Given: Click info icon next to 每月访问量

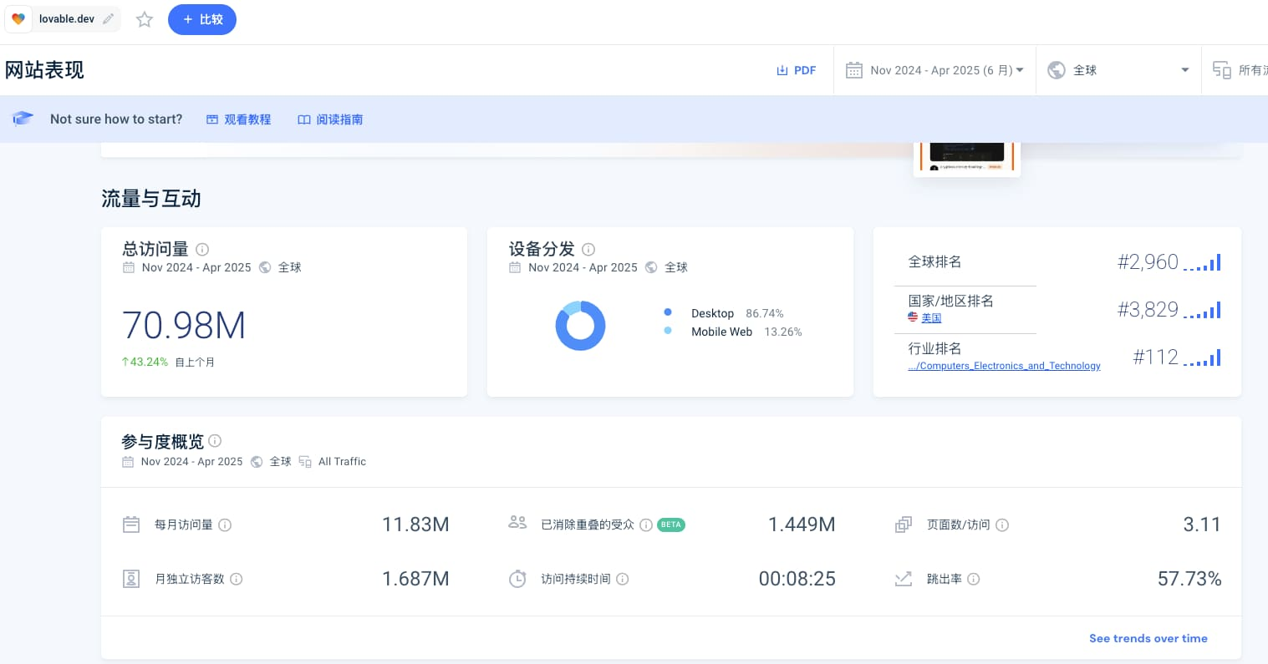Looking at the screenshot, I should click(225, 525).
